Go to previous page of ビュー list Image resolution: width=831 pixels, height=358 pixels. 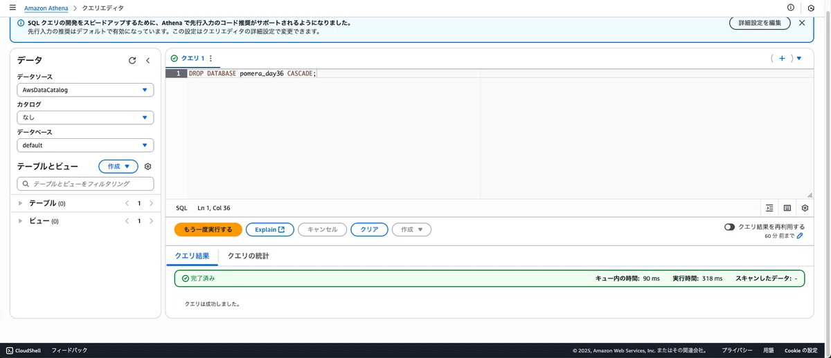click(127, 221)
